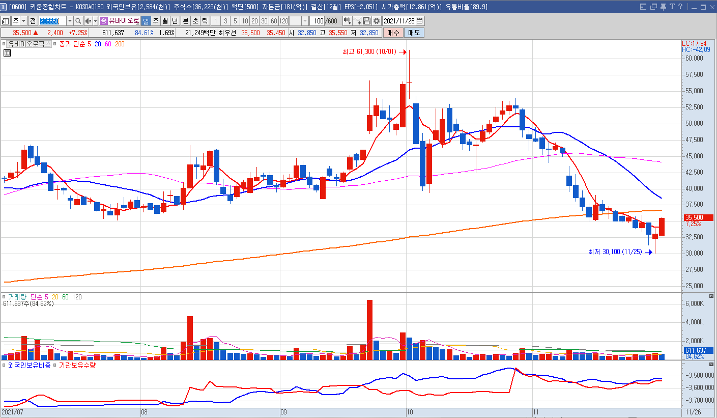The image size is (717, 418).
Task: Click the 유바이오로직스 chart legend label
Action: [x=29, y=44]
